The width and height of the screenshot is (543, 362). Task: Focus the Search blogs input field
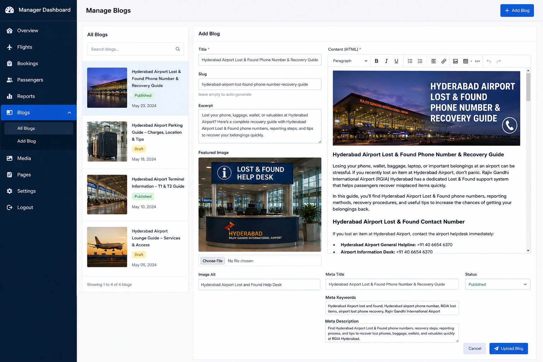coord(135,49)
